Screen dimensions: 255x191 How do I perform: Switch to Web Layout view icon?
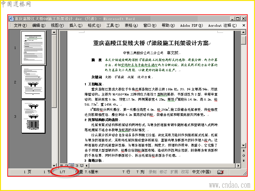click(66, 166)
